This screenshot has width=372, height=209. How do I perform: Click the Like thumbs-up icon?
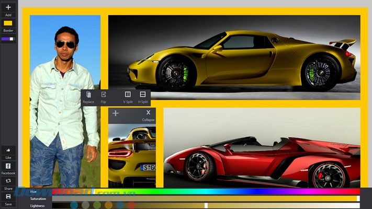(x=8, y=150)
